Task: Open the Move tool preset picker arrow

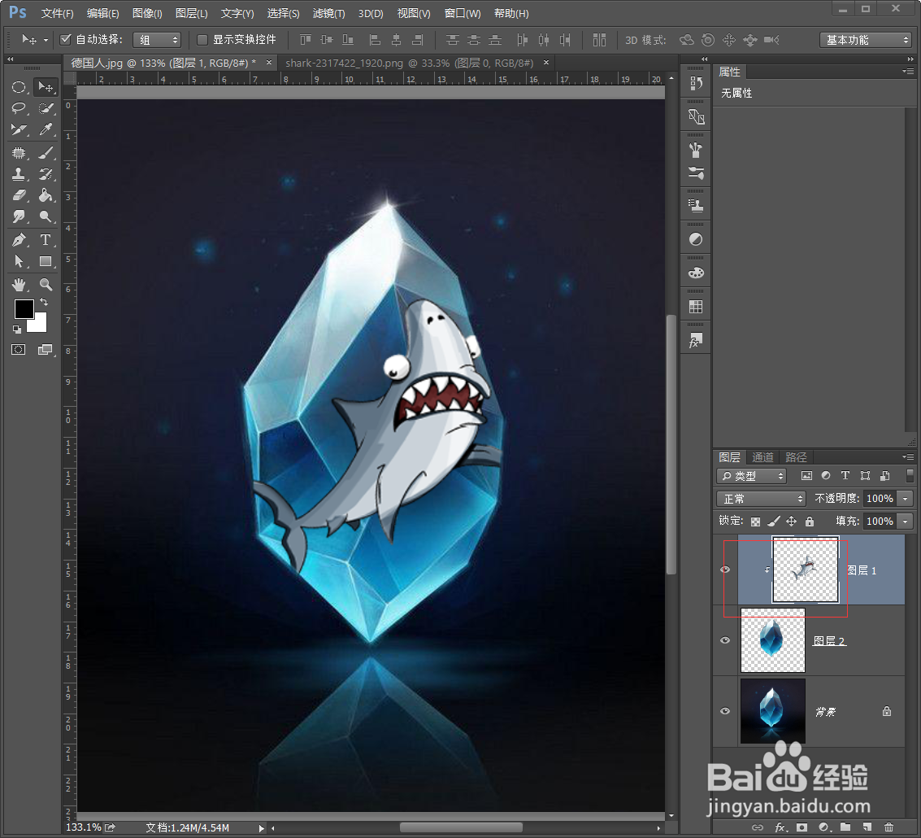Action: click(46, 40)
